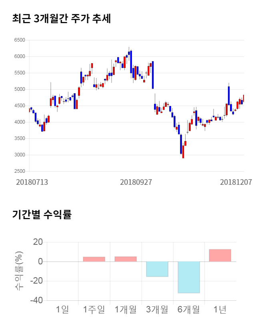The width and height of the screenshot is (256, 324).
Task: Click the highest blue candlestick above 6000
Action: (131, 60)
